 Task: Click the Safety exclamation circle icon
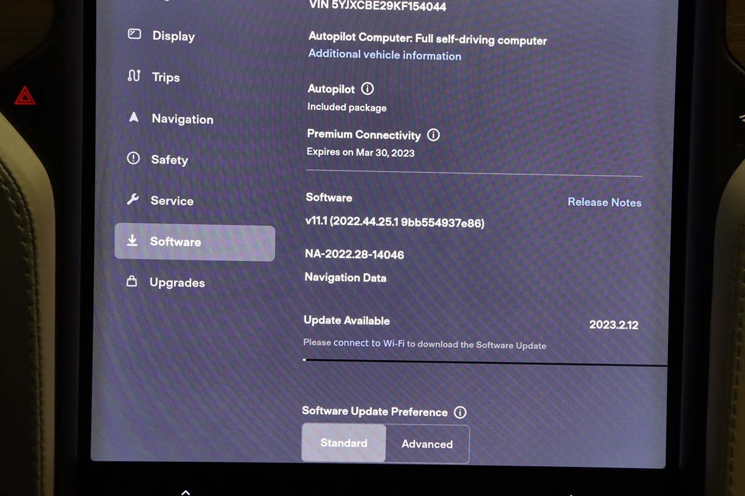pos(133,159)
